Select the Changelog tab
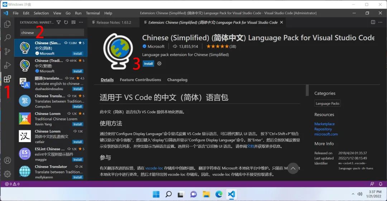Screen dimensions: 387x201 coord(177,80)
